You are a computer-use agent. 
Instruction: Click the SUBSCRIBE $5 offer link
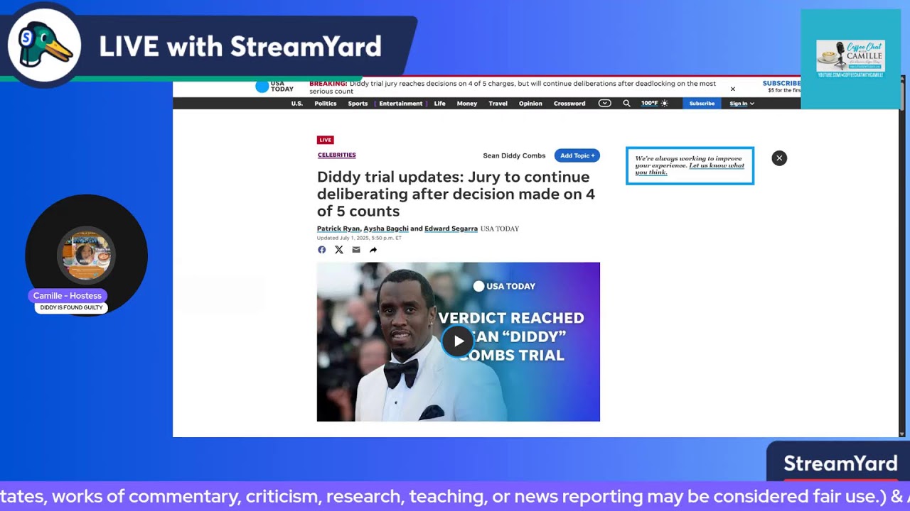(781, 87)
